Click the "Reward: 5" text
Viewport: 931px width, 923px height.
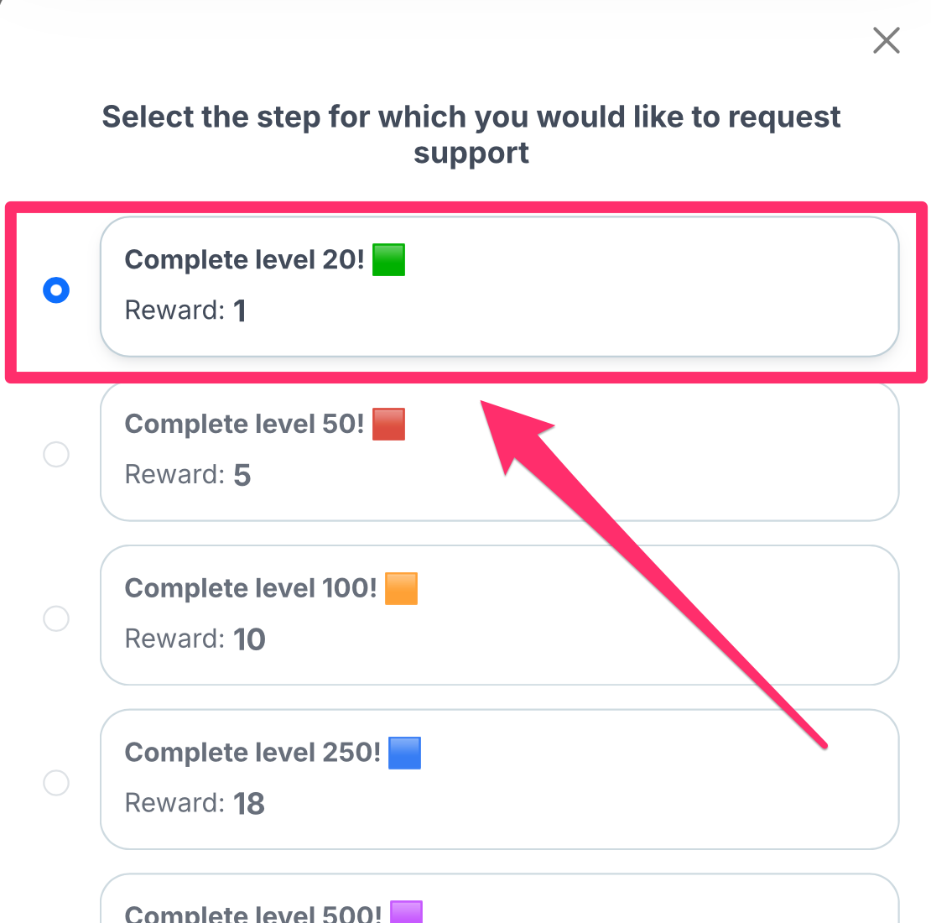pos(188,476)
